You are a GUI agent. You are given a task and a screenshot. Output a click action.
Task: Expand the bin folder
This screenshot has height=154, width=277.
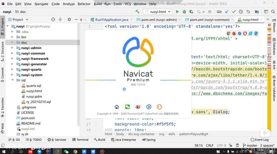pyautogui.click(x=12, y=37)
